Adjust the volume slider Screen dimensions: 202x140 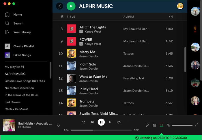(x=182, y=125)
